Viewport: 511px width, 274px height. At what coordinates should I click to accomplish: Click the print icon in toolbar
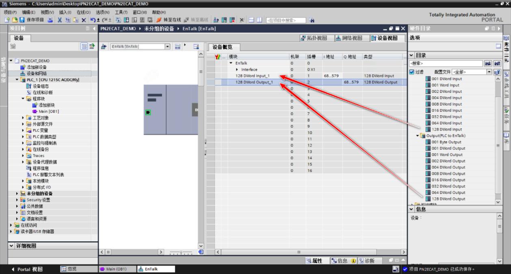[50, 20]
